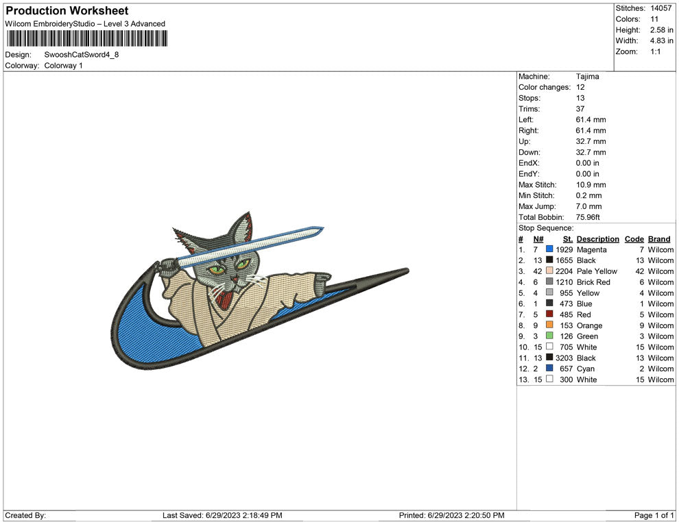
Task: Click the Zoom value '1:1'
Action: pyautogui.click(x=656, y=51)
